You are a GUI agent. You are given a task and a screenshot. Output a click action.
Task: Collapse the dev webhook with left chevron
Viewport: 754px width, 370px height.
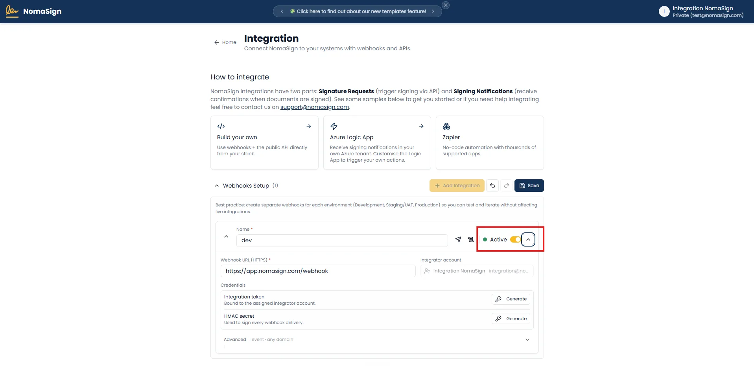click(x=226, y=236)
